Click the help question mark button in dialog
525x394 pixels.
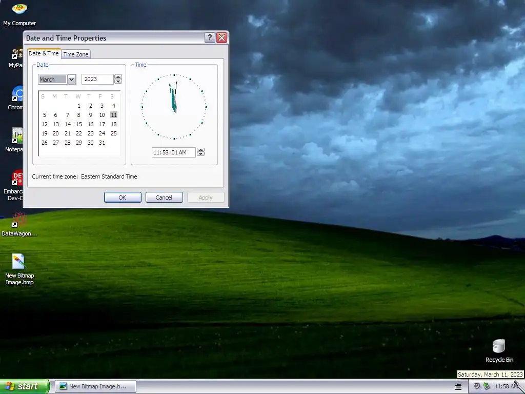click(x=210, y=38)
